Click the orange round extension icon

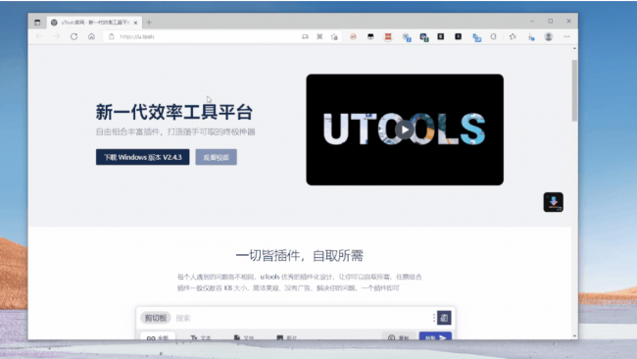tap(353, 36)
